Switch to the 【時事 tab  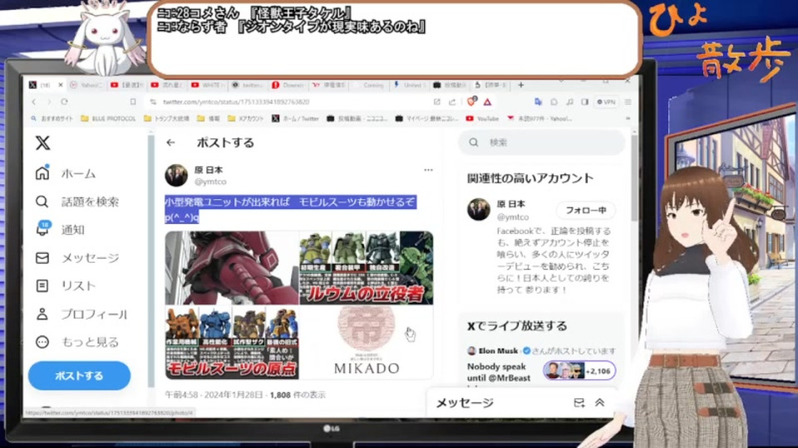[x=491, y=85]
